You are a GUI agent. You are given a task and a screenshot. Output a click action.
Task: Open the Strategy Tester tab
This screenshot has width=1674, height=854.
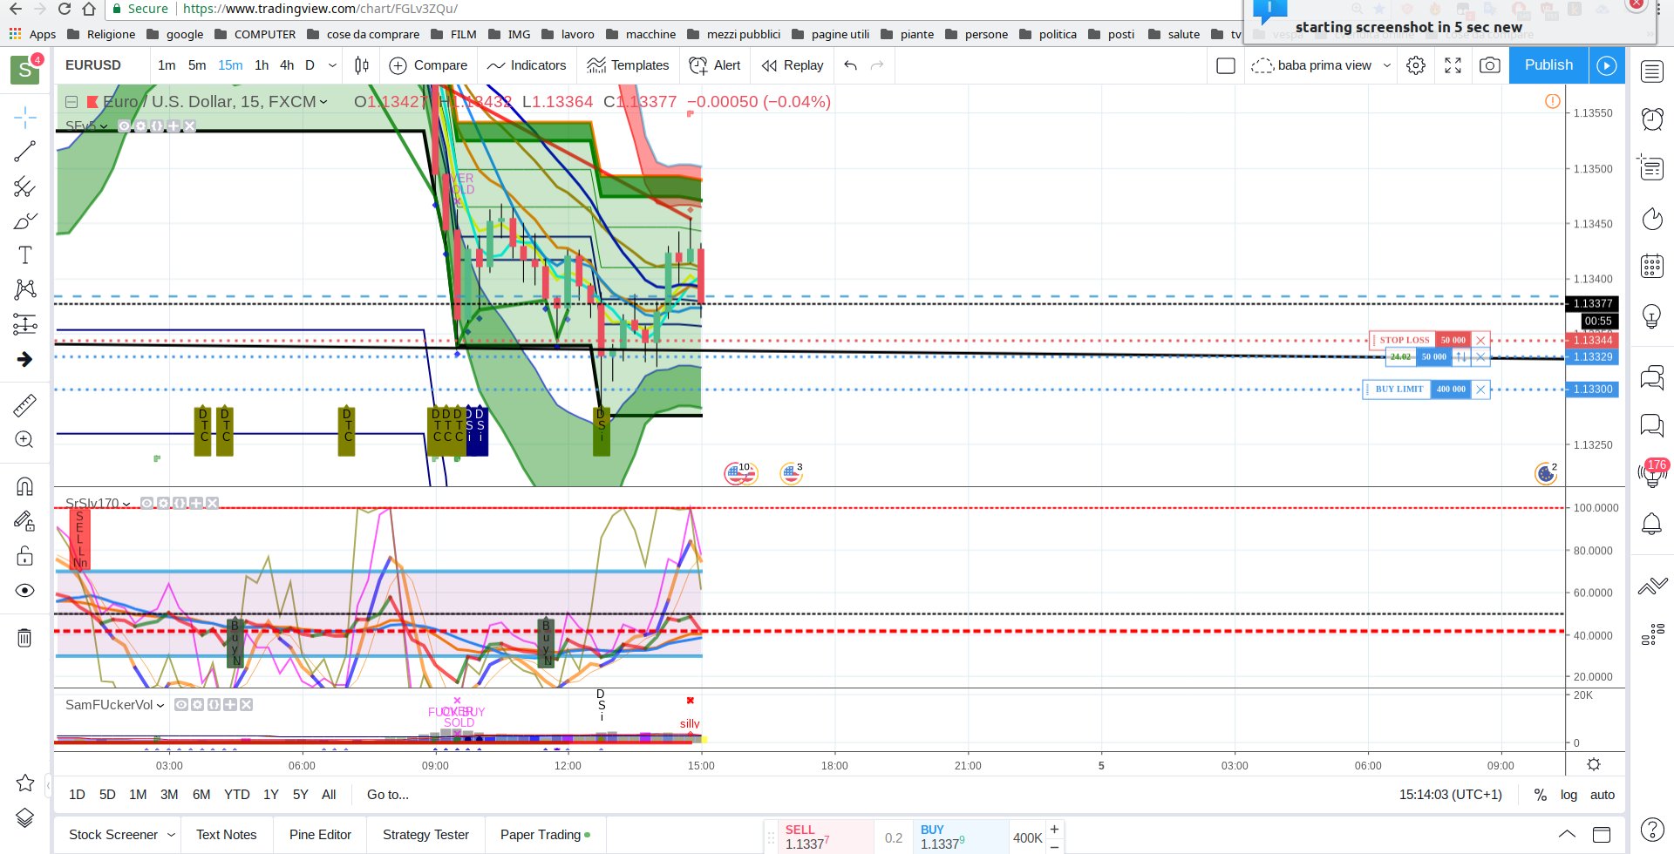425,835
